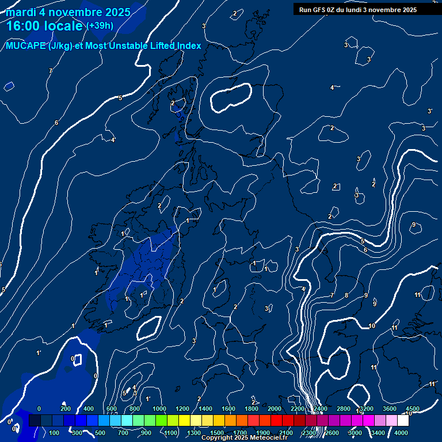
Task: Pick the sky blue swatch between 500 and 600
Action: coord(104,420)
